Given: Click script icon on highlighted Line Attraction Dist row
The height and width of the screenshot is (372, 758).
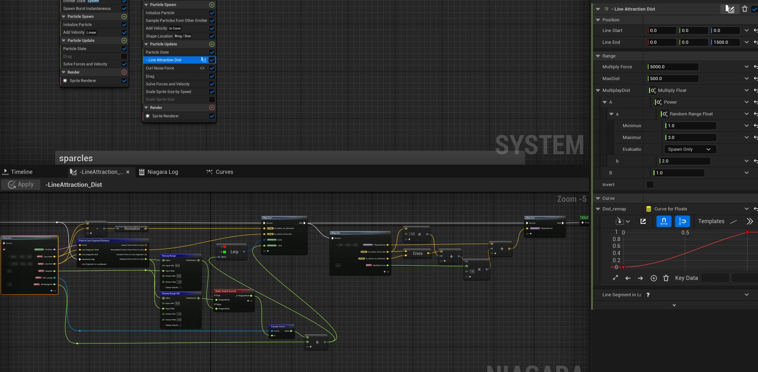Looking at the screenshot, I should (204, 60).
